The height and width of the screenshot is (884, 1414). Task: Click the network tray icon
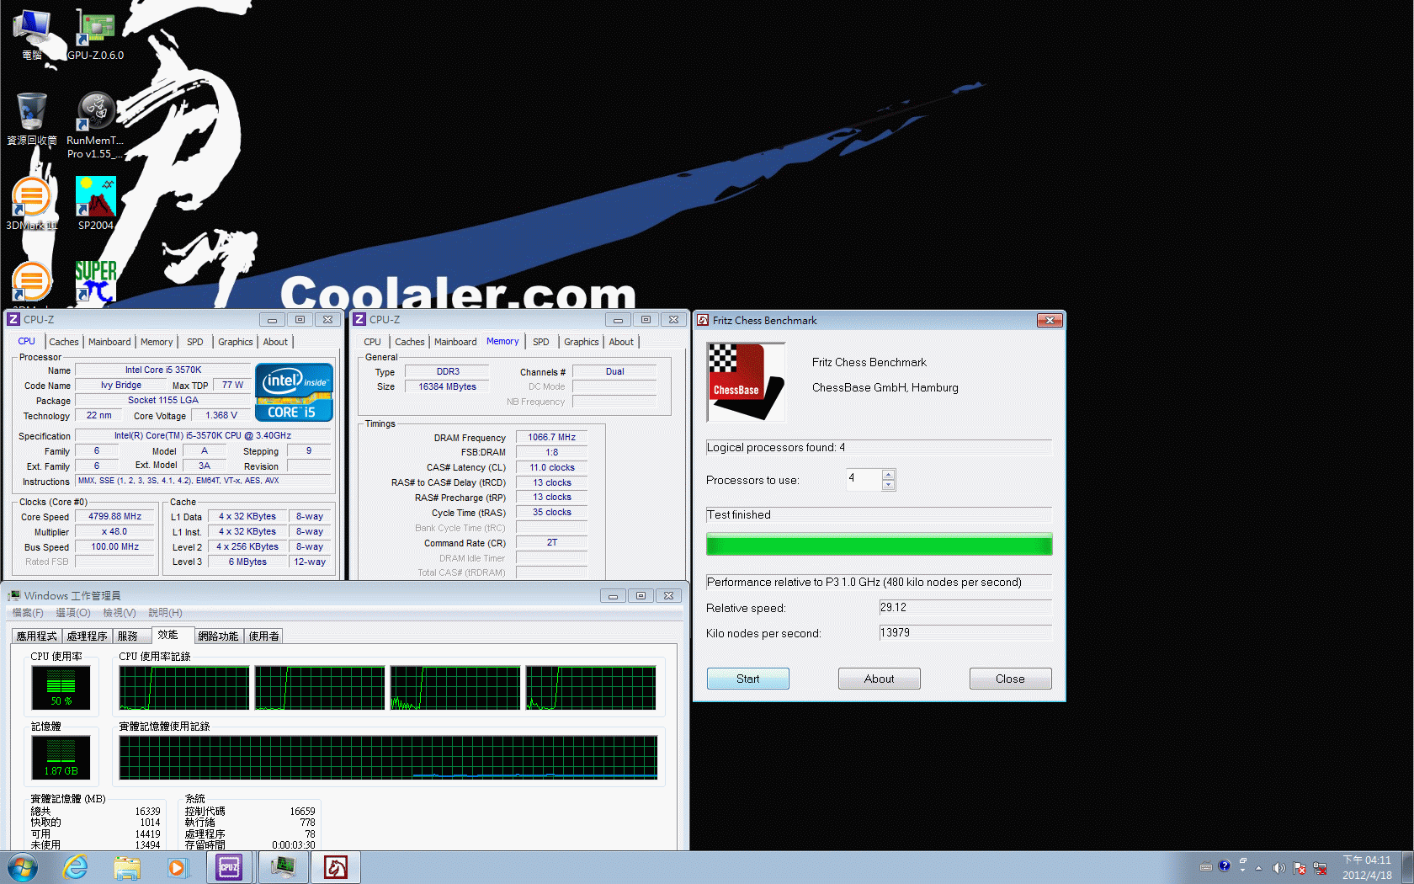[1320, 868]
